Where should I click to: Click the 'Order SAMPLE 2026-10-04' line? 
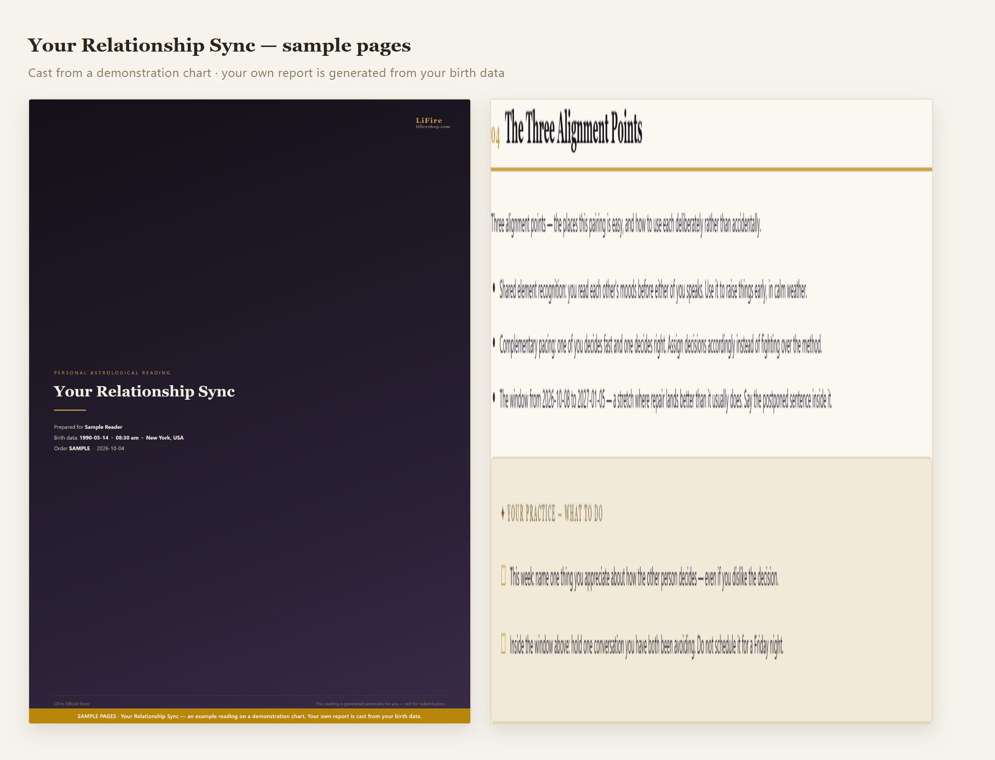(89, 448)
